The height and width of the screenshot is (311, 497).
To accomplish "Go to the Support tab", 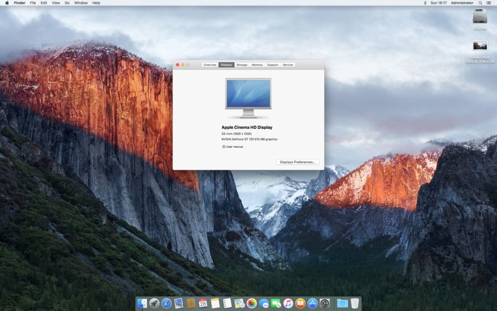I will [x=273, y=65].
